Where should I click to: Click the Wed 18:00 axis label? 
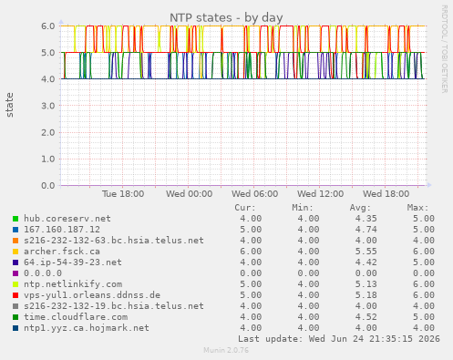pyautogui.click(x=386, y=194)
